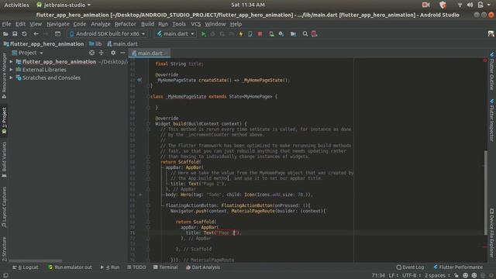
Task: Click the lib breadcrumb in navigation bar
Action: coord(95,44)
